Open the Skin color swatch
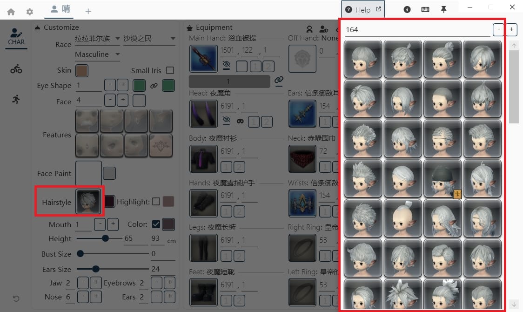This screenshot has width=523, height=312. (x=82, y=71)
